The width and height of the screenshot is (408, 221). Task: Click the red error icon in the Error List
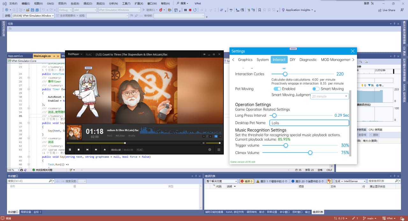(242, 181)
